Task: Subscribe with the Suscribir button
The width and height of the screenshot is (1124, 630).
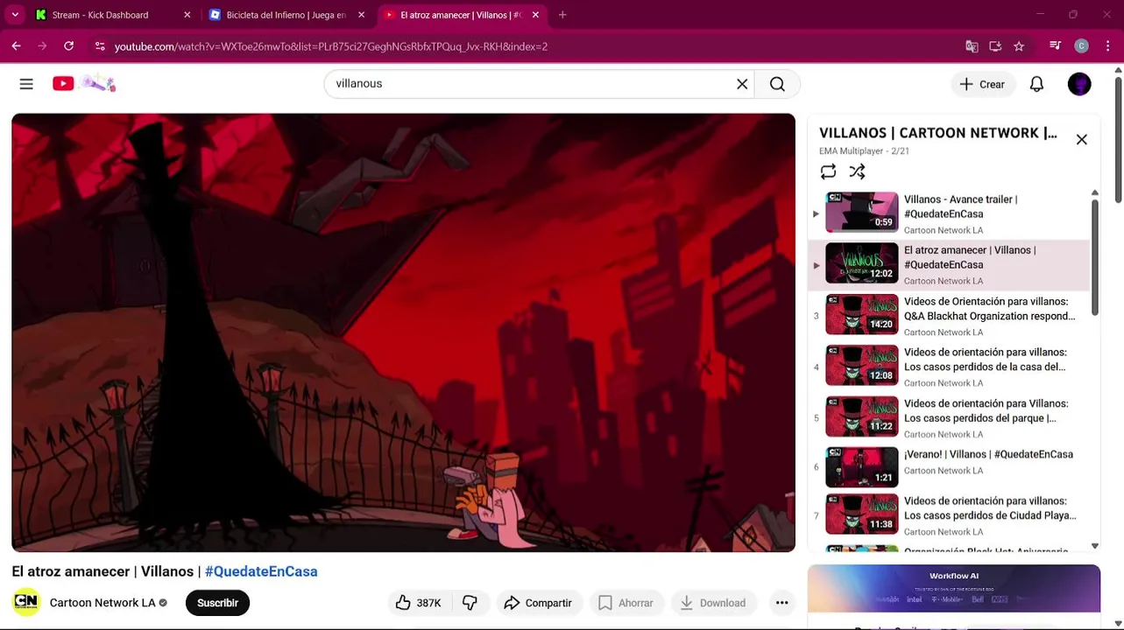Action: (217, 603)
